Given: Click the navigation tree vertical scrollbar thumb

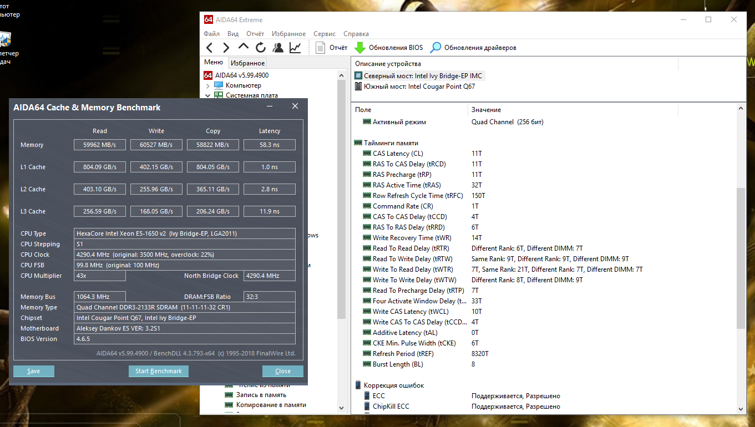Looking at the screenshot, I should pyautogui.click(x=342, y=200).
